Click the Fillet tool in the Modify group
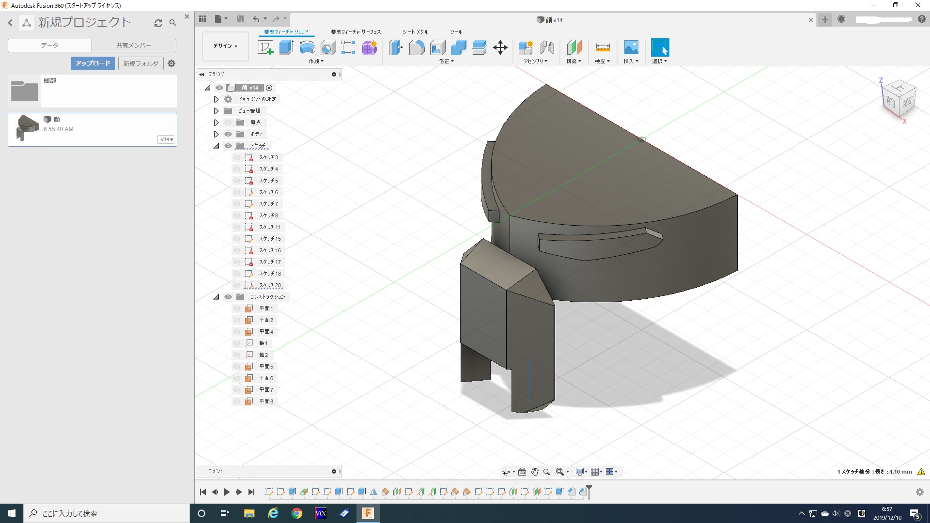Screen dimensions: 930x523 (417, 47)
